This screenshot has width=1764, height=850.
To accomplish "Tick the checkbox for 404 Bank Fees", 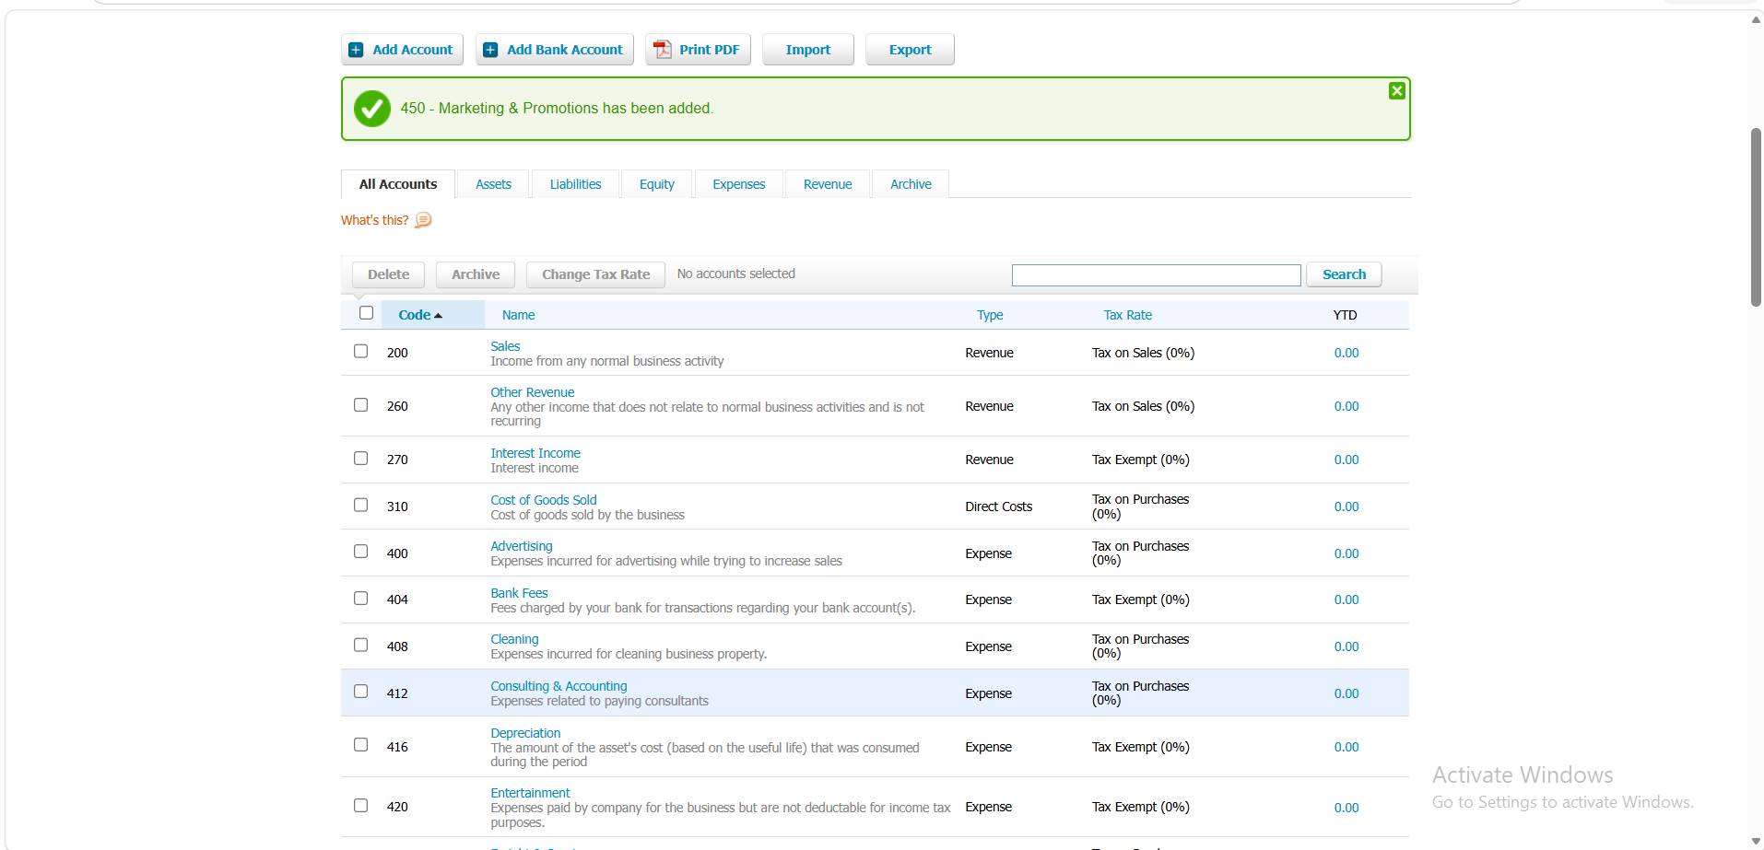I will click(360, 599).
